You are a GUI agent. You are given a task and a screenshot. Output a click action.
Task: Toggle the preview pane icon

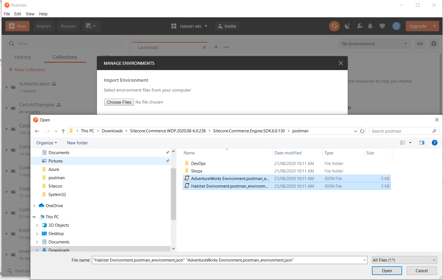422,143
